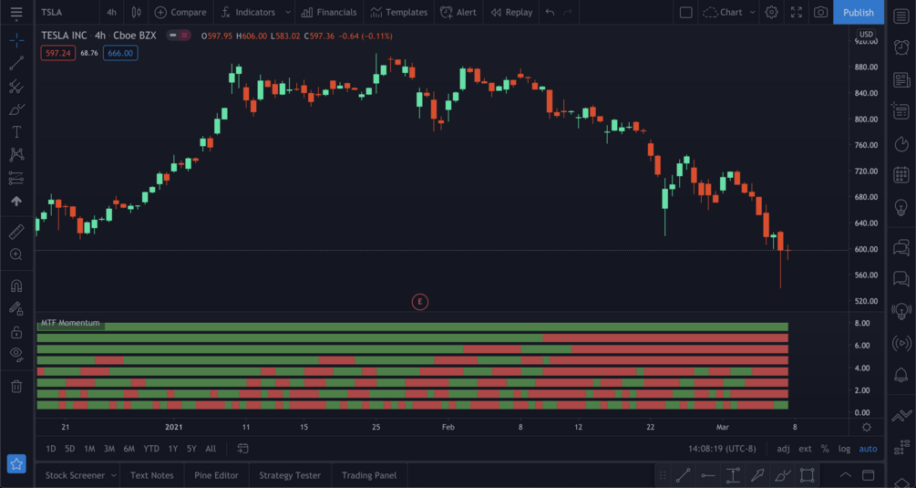Open the Chart layout name
Viewport: 916px width, 488px height.
tap(723, 12)
